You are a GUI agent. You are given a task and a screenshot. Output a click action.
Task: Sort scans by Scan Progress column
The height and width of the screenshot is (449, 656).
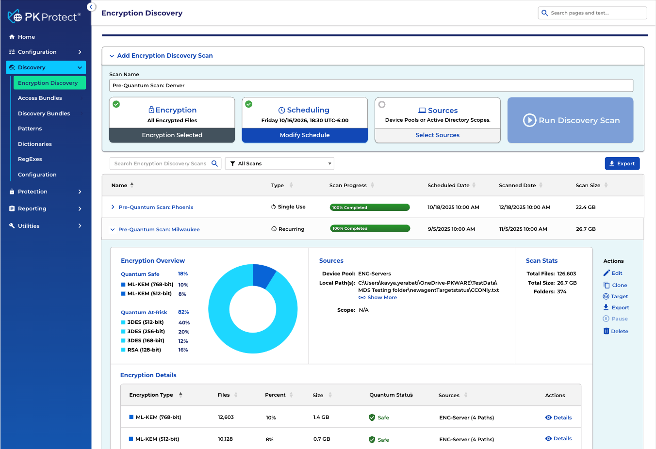click(x=373, y=185)
